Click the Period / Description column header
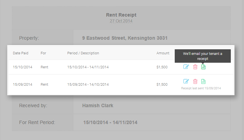Screen dimensions: 244x140 pyautogui.click(x=83, y=53)
